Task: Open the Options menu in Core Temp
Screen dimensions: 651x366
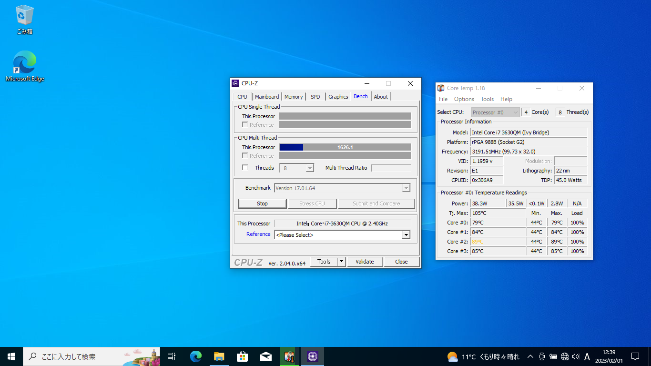Action: click(464, 99)
